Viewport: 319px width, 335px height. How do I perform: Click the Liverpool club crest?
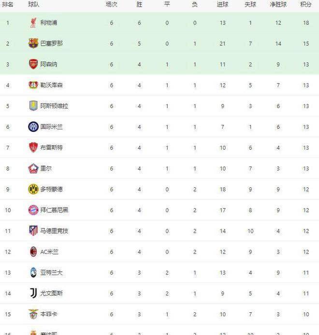pos(33,23)
